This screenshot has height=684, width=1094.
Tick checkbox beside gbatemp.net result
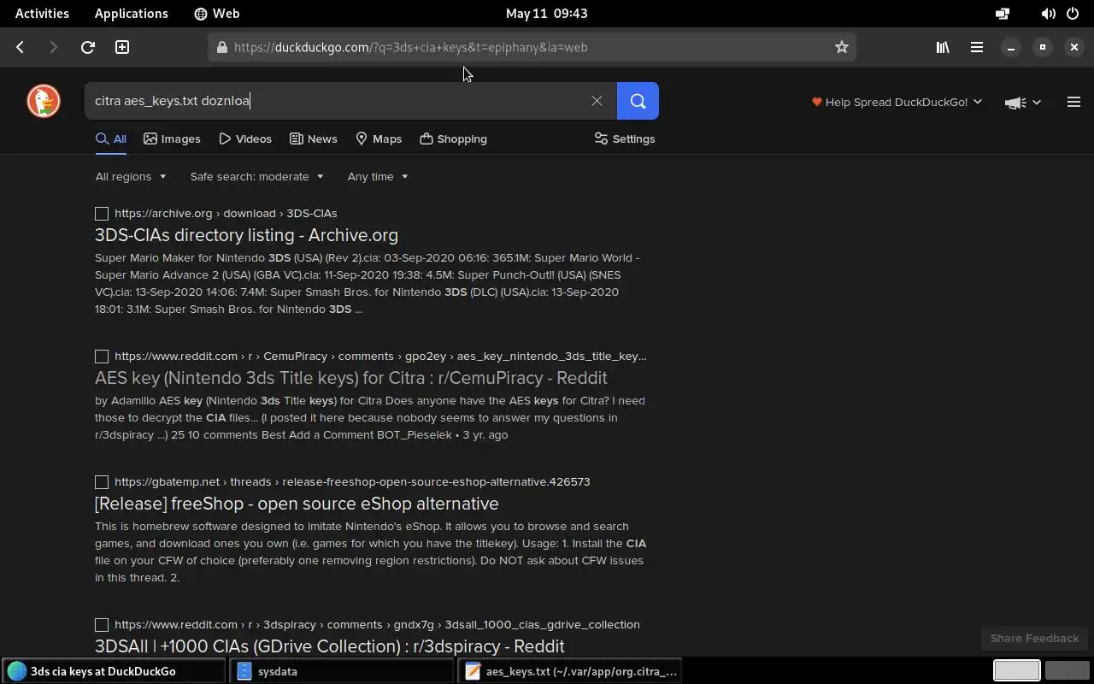click(x=102, y=482)
